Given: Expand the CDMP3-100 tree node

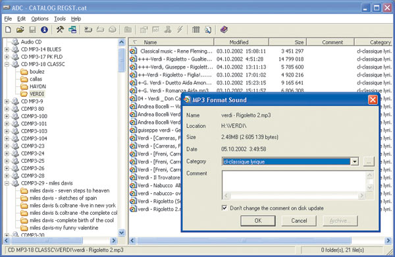Looking at the screenshot, I should [x=7, y=116].
